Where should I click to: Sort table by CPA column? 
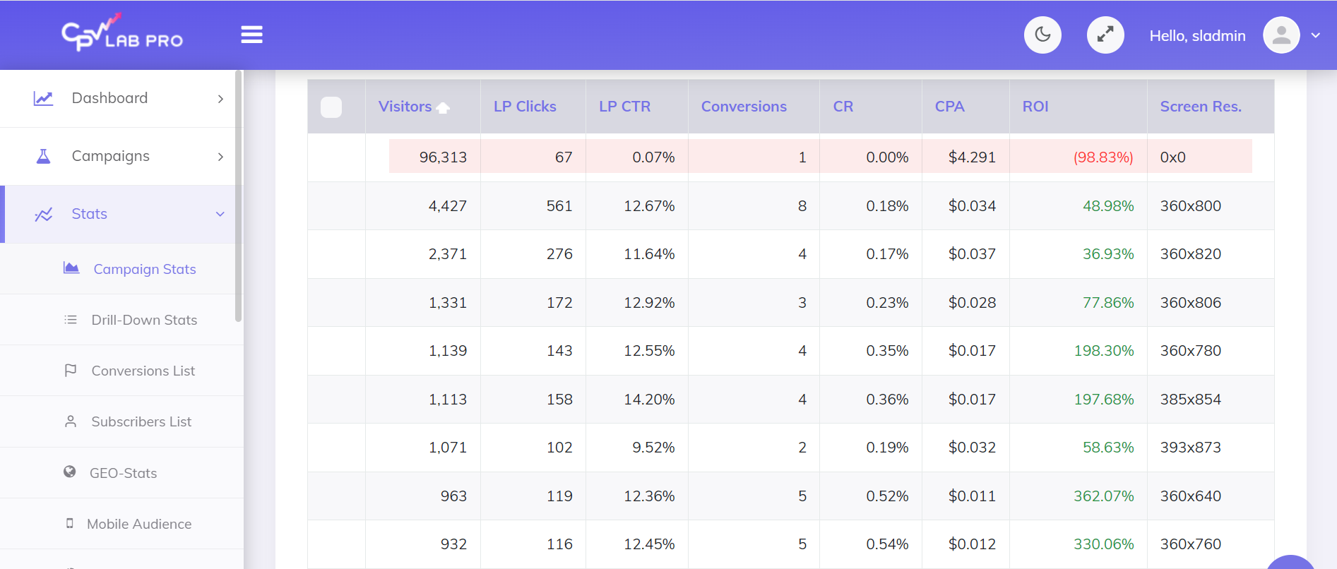949,107
